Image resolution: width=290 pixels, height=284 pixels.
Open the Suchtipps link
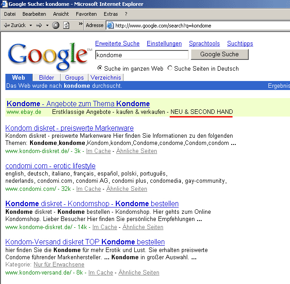click(240, 43)
